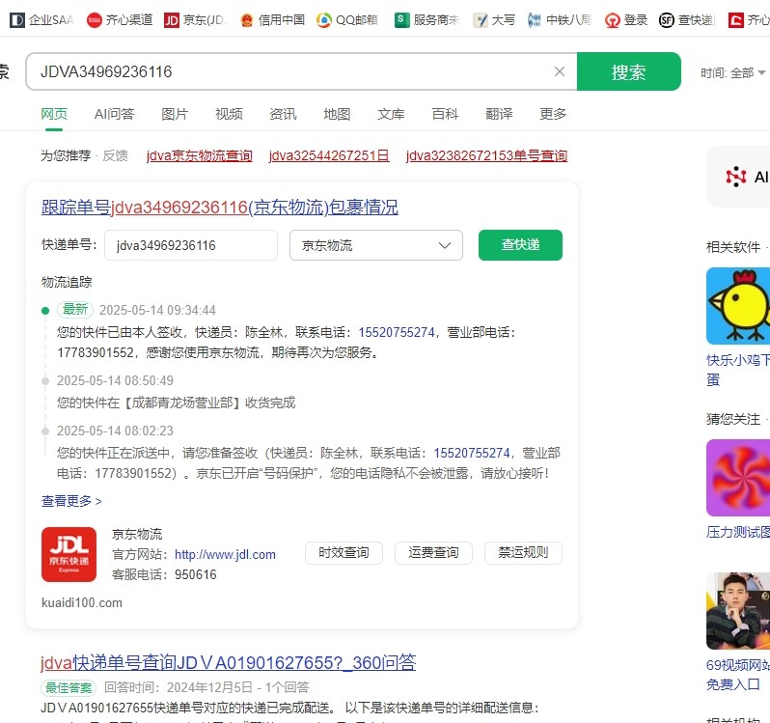
Task: Open suggestion jdva32382672153单号查询
Action: click(486, 155)
